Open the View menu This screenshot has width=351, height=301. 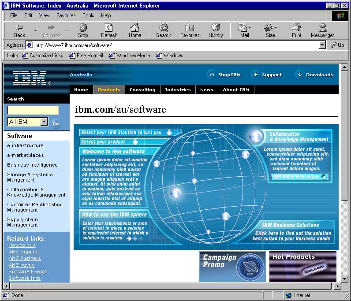[44, 15]
